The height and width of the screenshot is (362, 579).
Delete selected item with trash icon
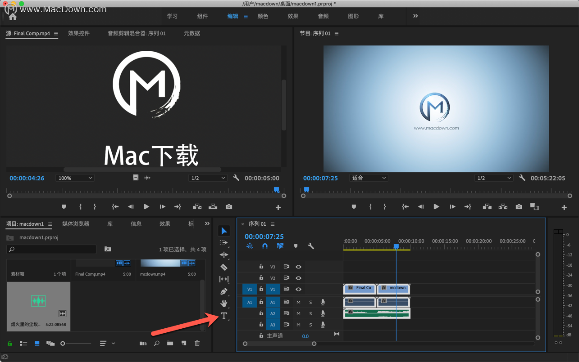[197, 344]
